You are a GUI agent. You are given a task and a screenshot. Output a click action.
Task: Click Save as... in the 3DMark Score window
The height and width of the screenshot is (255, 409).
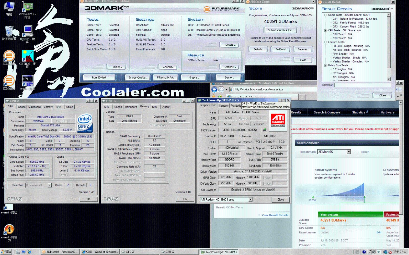(x=303, y=49)
